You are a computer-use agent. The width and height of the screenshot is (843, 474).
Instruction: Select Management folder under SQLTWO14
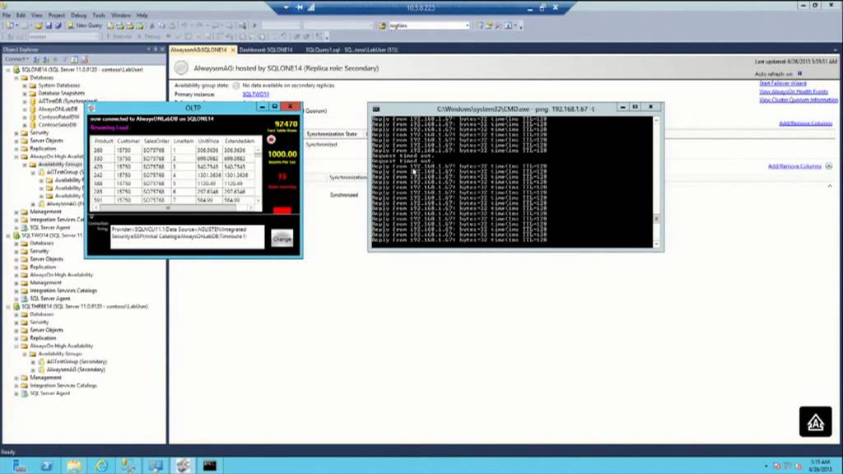(46, 283)
